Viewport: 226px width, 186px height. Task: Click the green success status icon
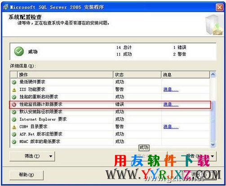coord(19,51)
